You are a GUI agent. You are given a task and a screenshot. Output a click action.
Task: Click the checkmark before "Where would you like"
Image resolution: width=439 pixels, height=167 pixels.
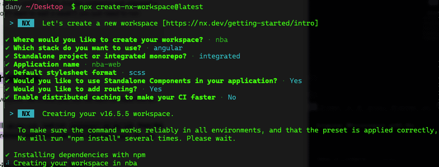tap(8, 40)
